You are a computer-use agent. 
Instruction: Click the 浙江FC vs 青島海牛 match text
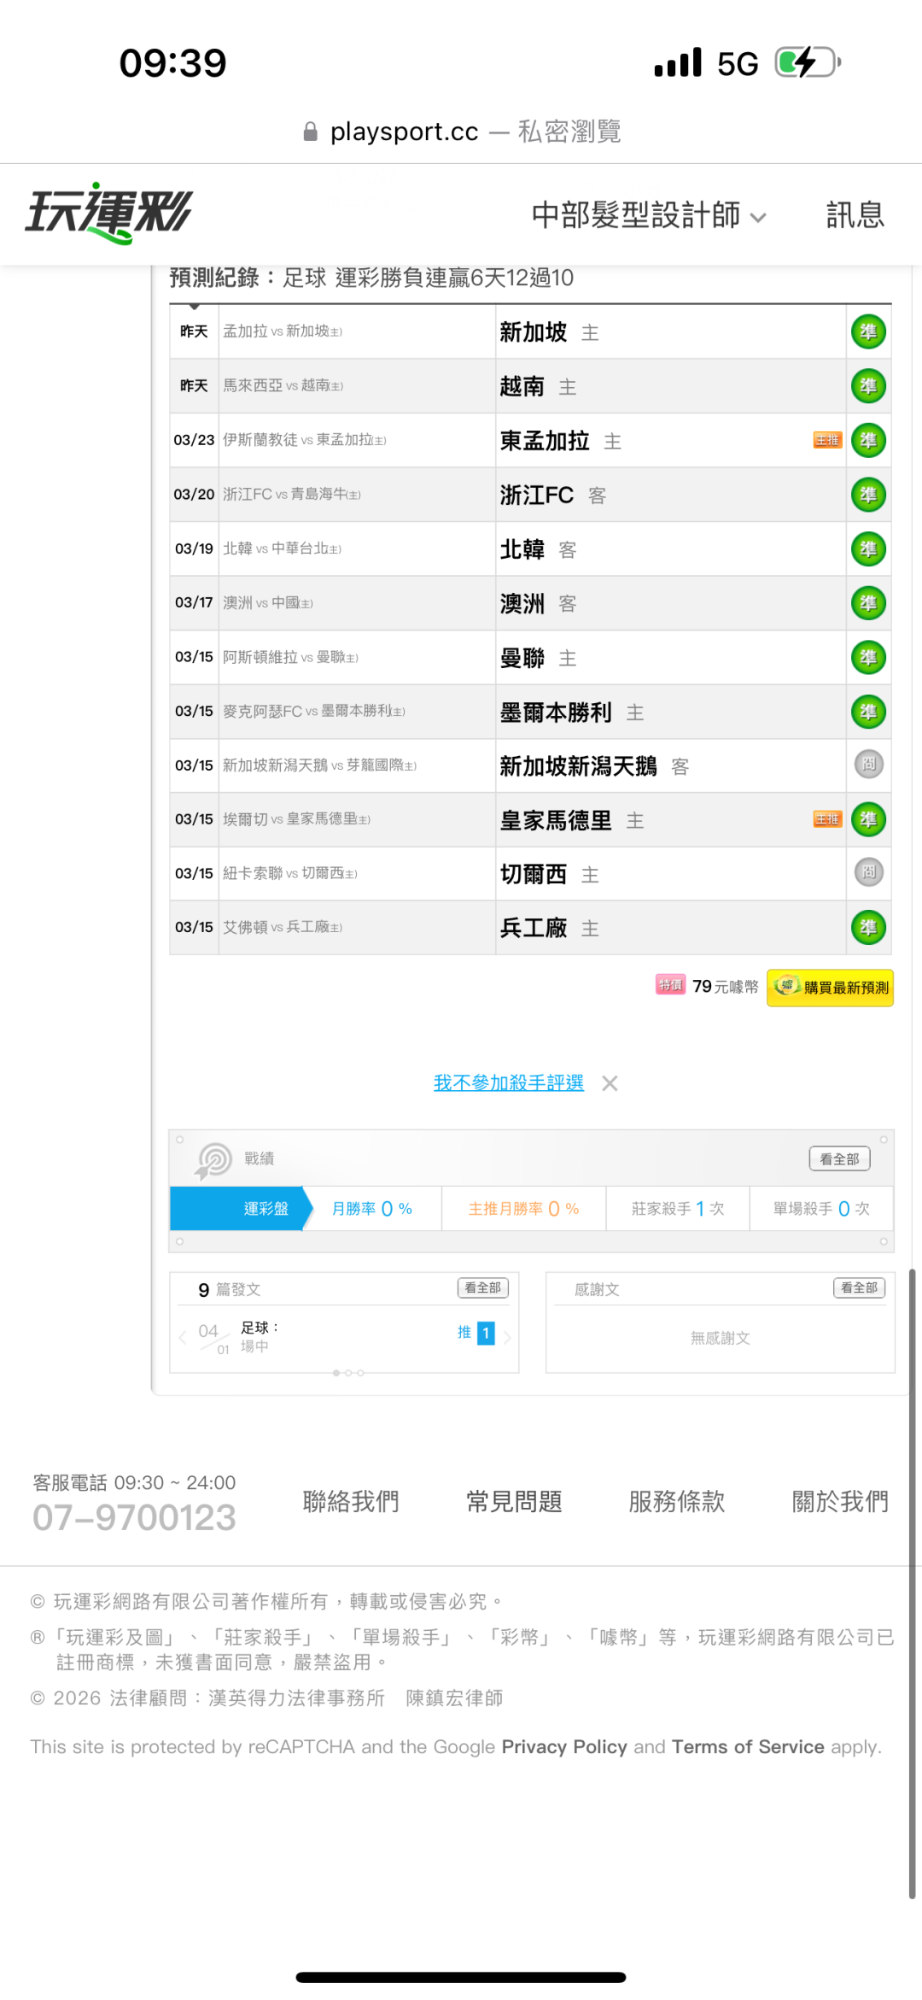292,495
